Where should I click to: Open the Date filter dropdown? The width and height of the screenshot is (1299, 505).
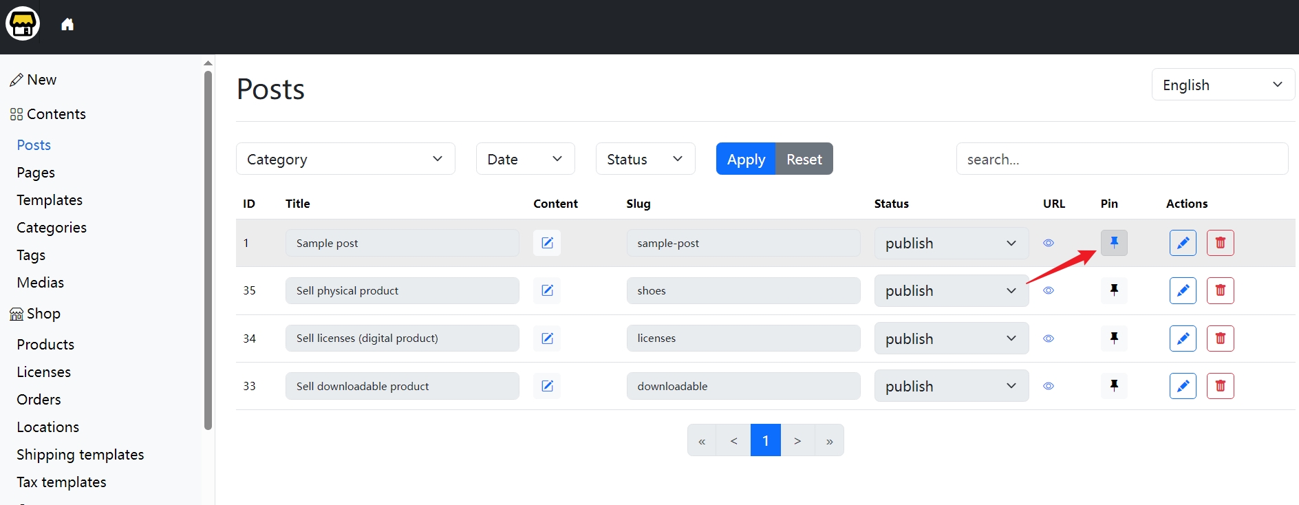click(x=525, y=159)
